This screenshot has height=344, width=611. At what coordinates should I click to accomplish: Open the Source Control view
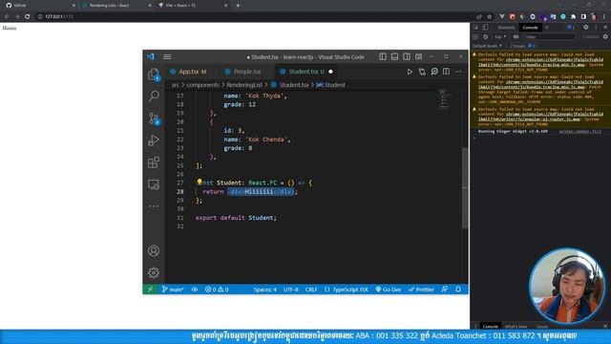click(154, 118)
